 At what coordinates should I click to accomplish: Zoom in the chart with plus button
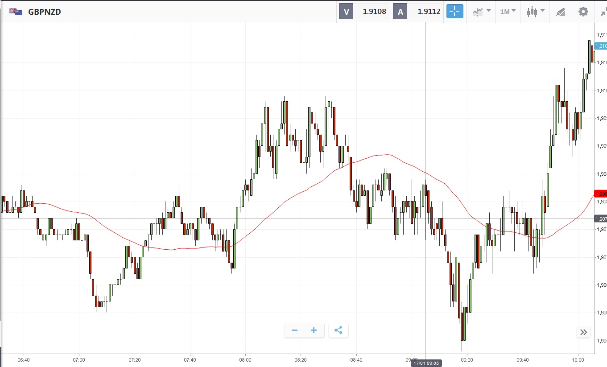pos(314,330)
